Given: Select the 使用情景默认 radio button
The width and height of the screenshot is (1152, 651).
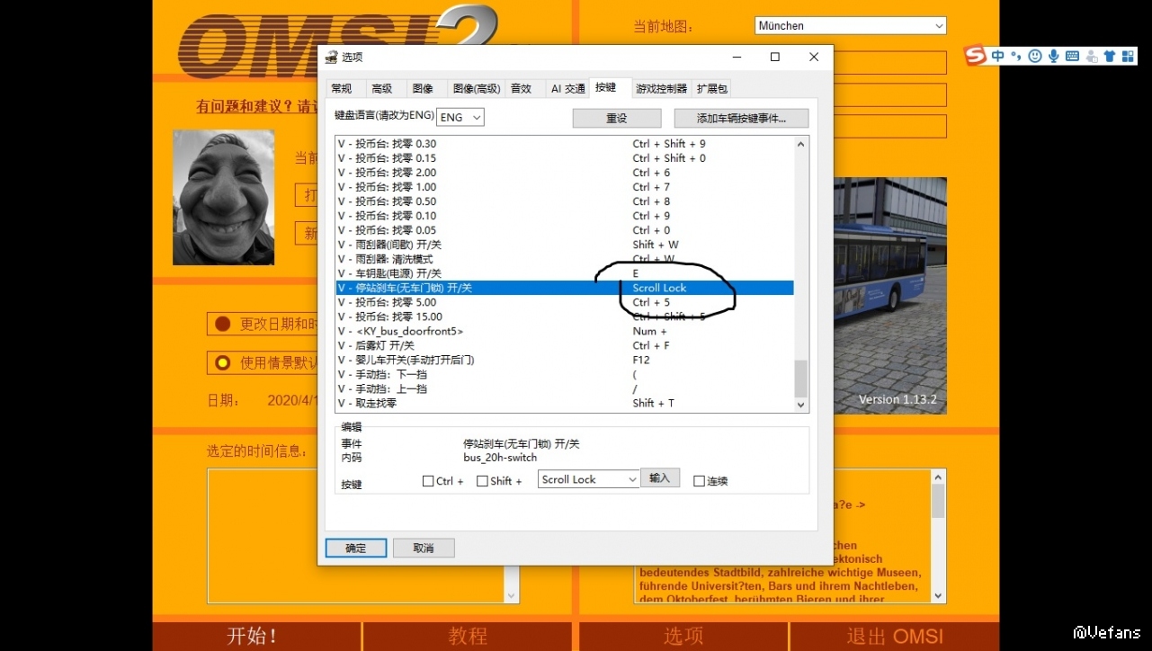Looking at the screenshot, I should click(222, 363).
